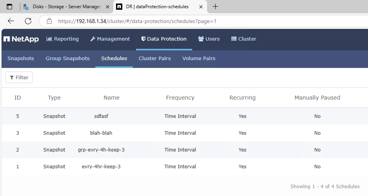The height and width of the screenshot is (196, 368).
Task: Switch to the Volume Pairs sub-tab
Action: pyautogui.click(x=199, y=59)
